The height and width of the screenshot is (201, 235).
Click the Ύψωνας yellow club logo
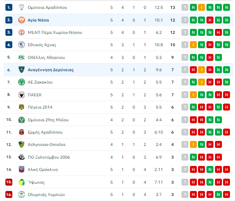[21, 182]
